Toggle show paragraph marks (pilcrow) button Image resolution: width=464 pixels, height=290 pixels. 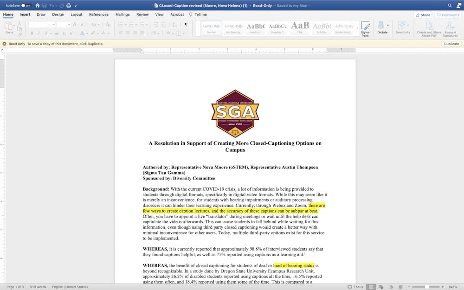pyautogui.click(x=186, y=25)
